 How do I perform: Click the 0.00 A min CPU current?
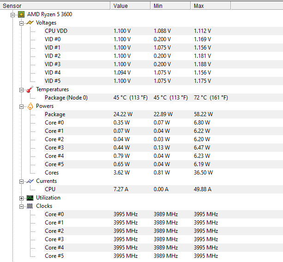pyautogui.click(x=161, y=189)
